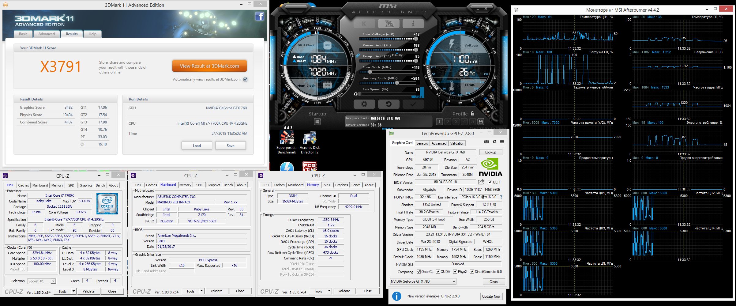736x306 pixels.
Task: Open GPU-Z Advanced tab
Action: (x=439, y=143)
